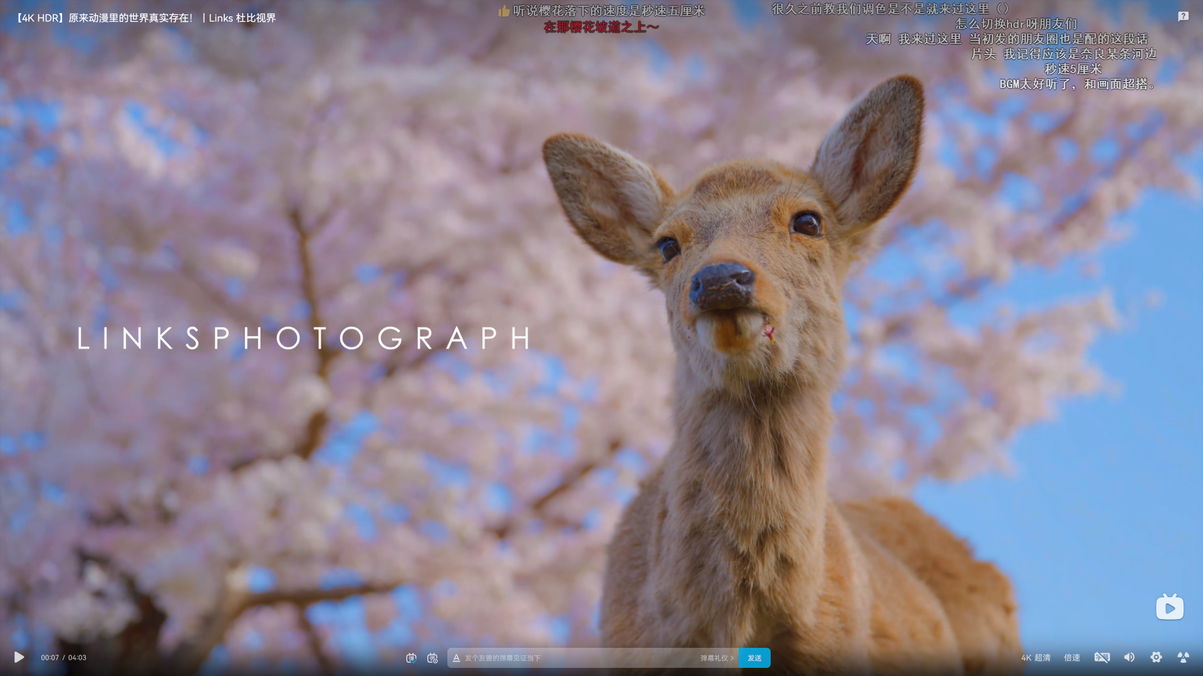
Task: Open the 倍速 playback speed menu
Action: coord(1072,658)
